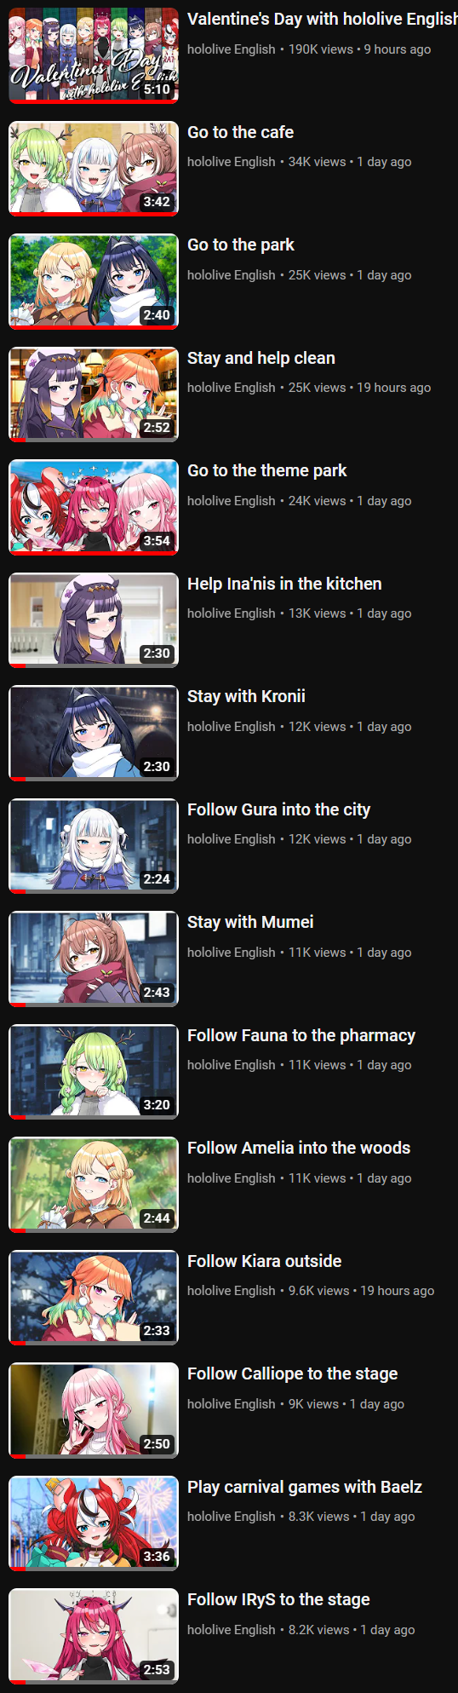Select "Follow Gura into the city" title
This screenshot has height=1693, width=458.
point(278,809)
